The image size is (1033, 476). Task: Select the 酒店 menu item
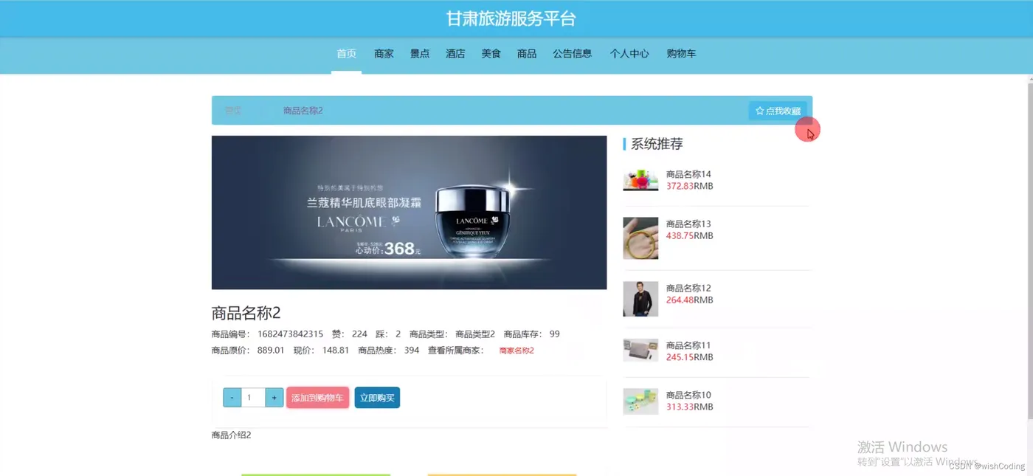(x=455, y=54)
